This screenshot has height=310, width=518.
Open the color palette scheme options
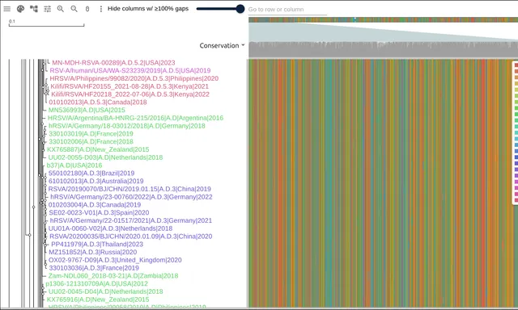click(x=20, y=9)
